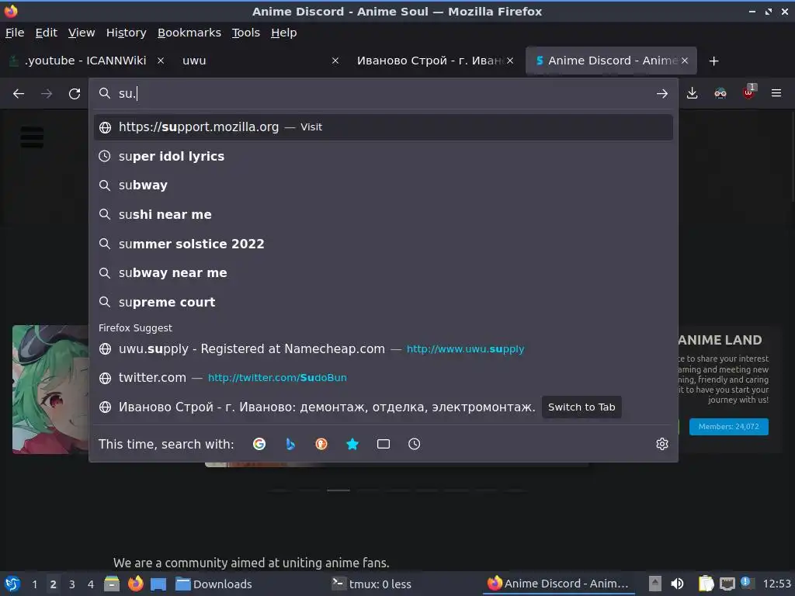Click the taskbar clock showing 12:53
This screenshot has height=596, width=795.
tap(776, 584)
